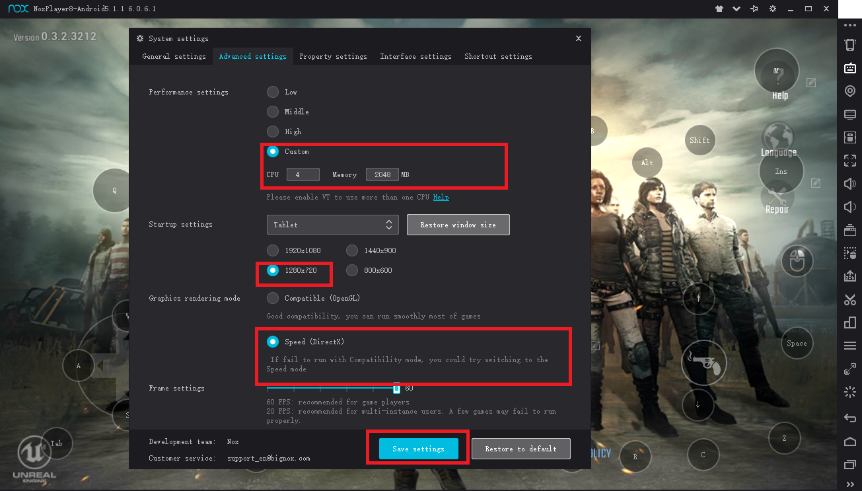This screenshot has width=862, height=491.
Task: Click the Restore to default button
Action: click(x=521, y=449)
